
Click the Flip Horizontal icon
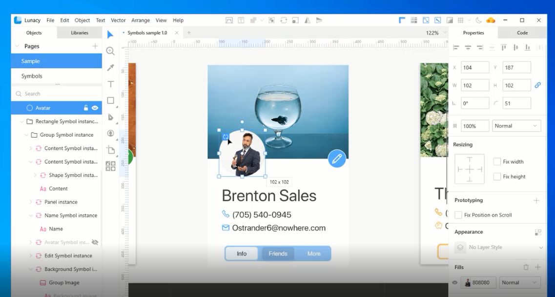pyautogui.click(x=307, y=20)
